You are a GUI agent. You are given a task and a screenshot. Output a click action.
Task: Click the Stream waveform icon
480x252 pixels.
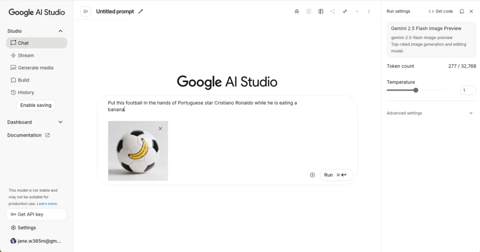point(13,55)
